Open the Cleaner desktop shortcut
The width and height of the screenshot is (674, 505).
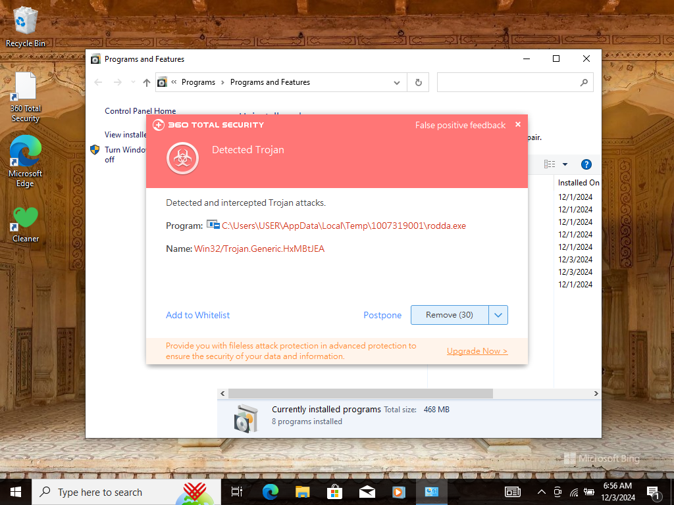[x=26, y=224]
